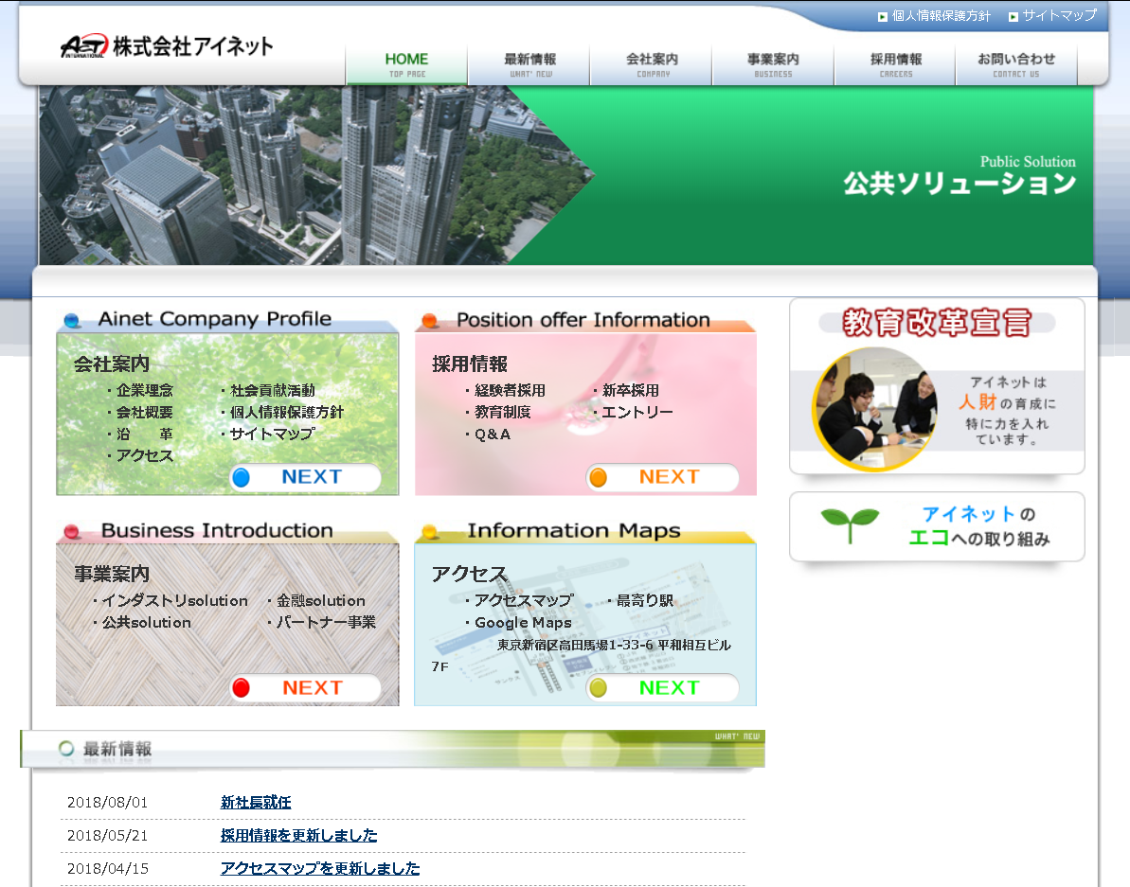The width and height of the screenshot is (1130, 887).
Task: Open the 採用情報を更新しました news link
Action: click(x=297, y=836)
